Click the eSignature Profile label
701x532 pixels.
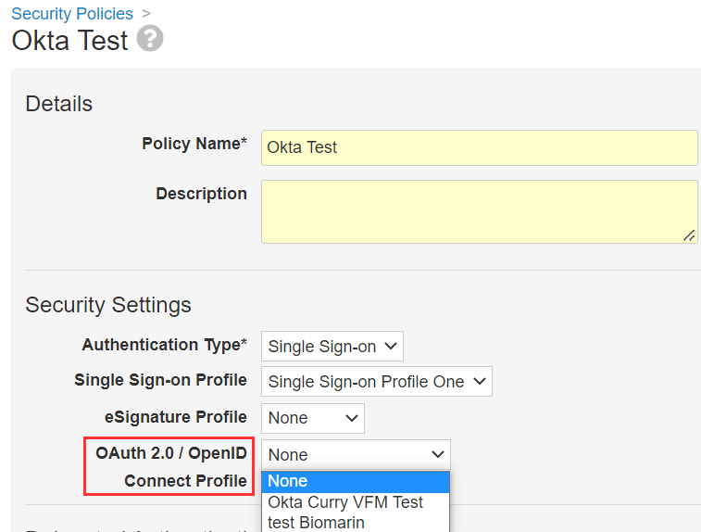pos(175,416)
